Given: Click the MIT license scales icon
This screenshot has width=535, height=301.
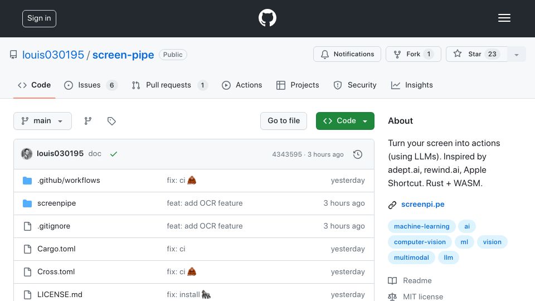Looking at the screenshot, I should click(392, 297).
